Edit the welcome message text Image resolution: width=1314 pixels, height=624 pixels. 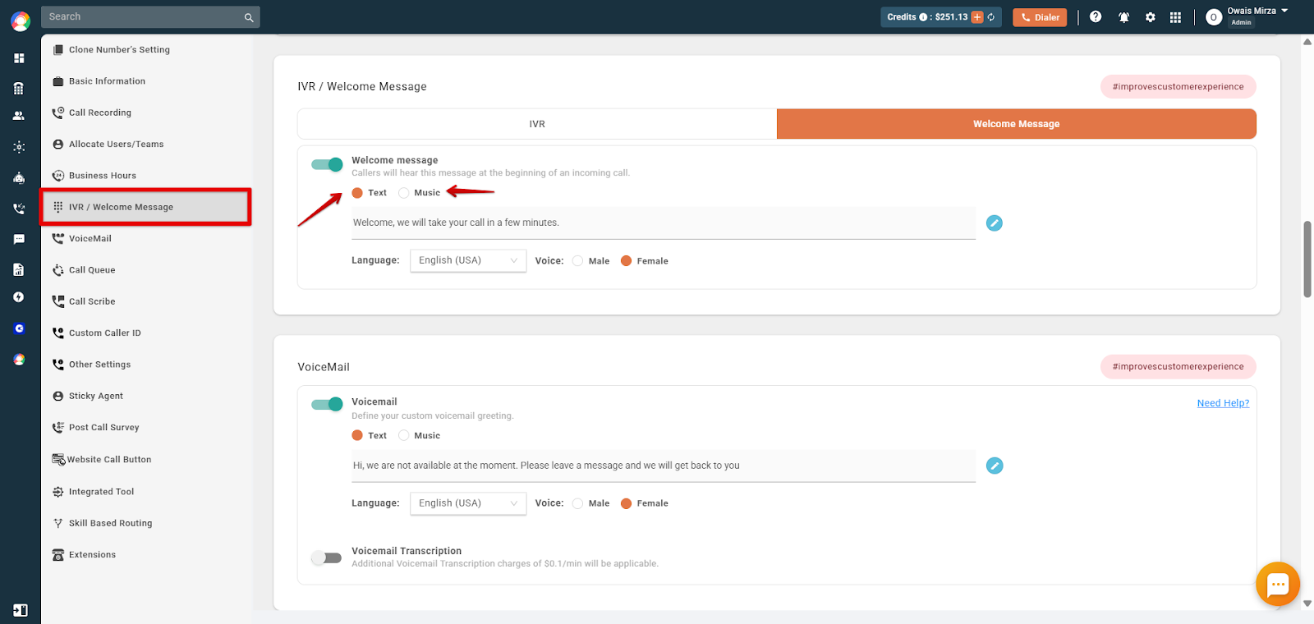(x=995, y=223)
